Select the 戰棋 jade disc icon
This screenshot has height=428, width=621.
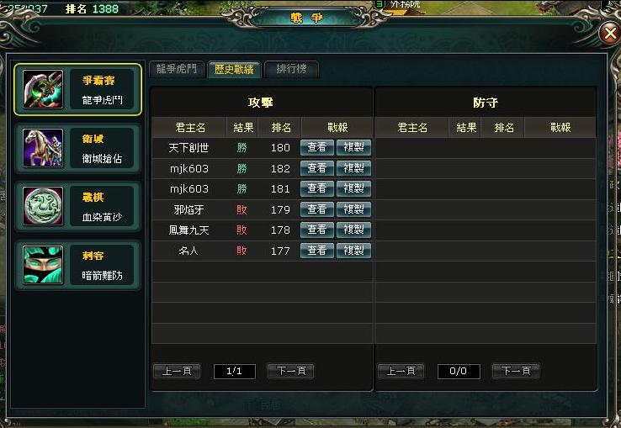[43, 206]
